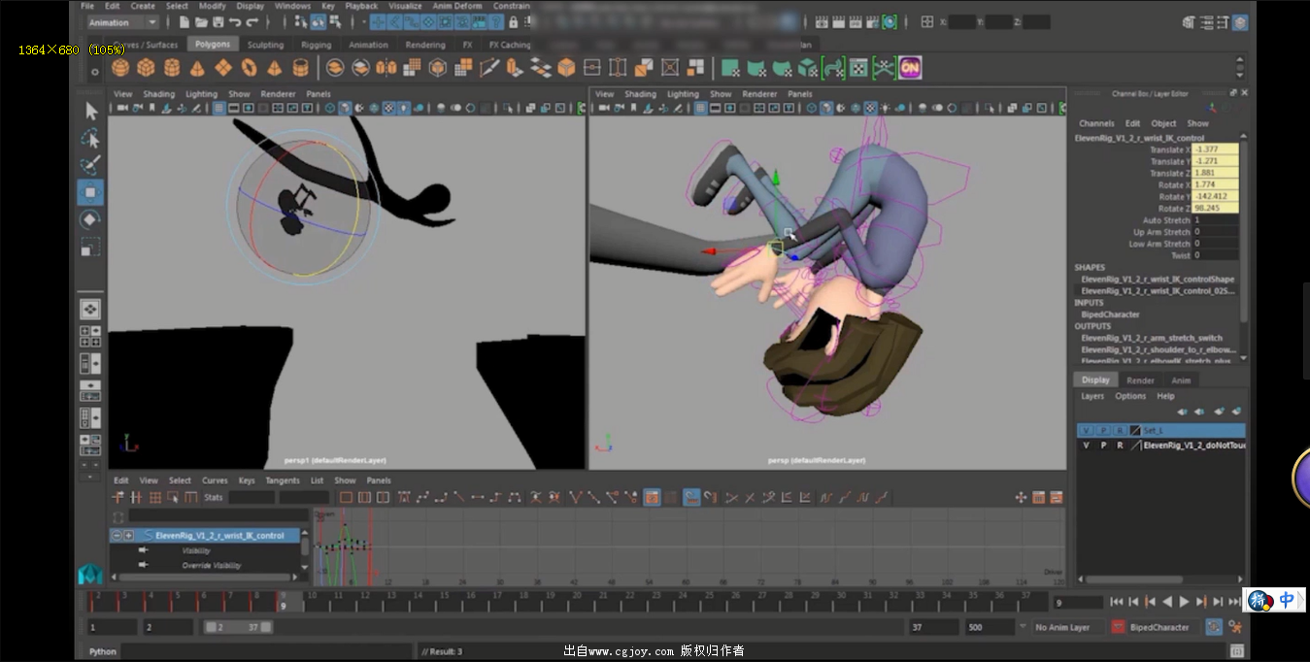Screen dimensions: 1310x662
Task: Open the Script Editor icon
Action: [x=1237, y=651]
